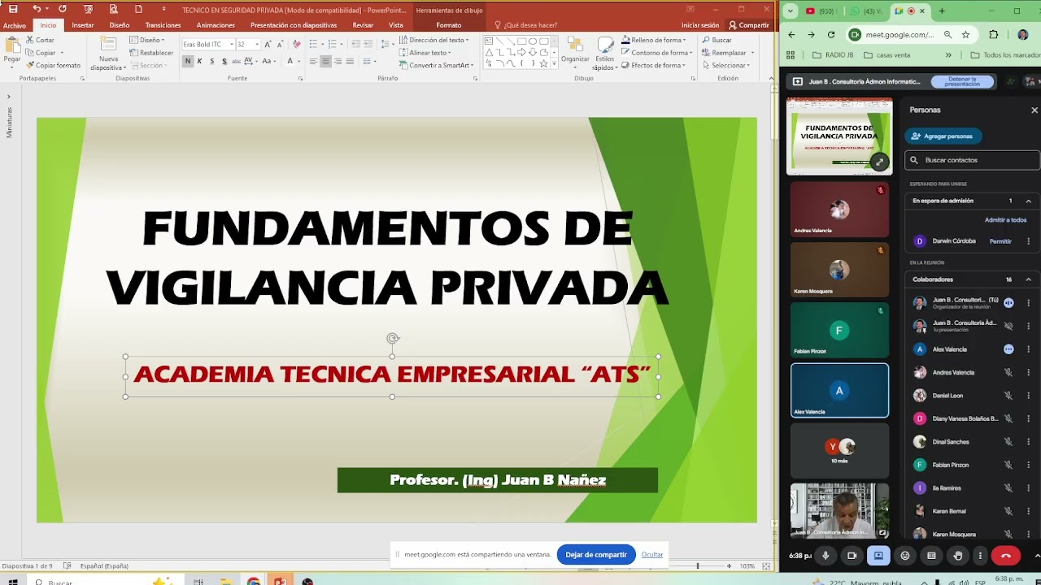The image size is (1041, 585).
Task: Open the font size dropdown showing 32
Action: (256, 44)
